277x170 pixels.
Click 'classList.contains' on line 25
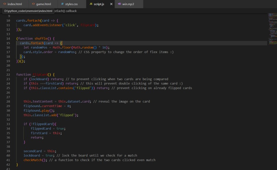56,88
